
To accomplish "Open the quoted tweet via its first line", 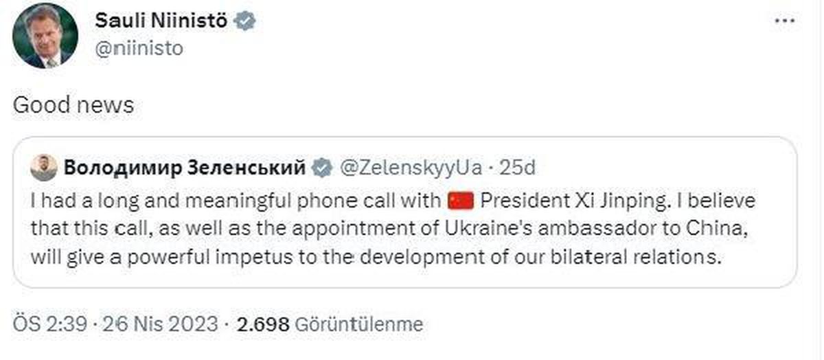I will (x=393, y=201).
